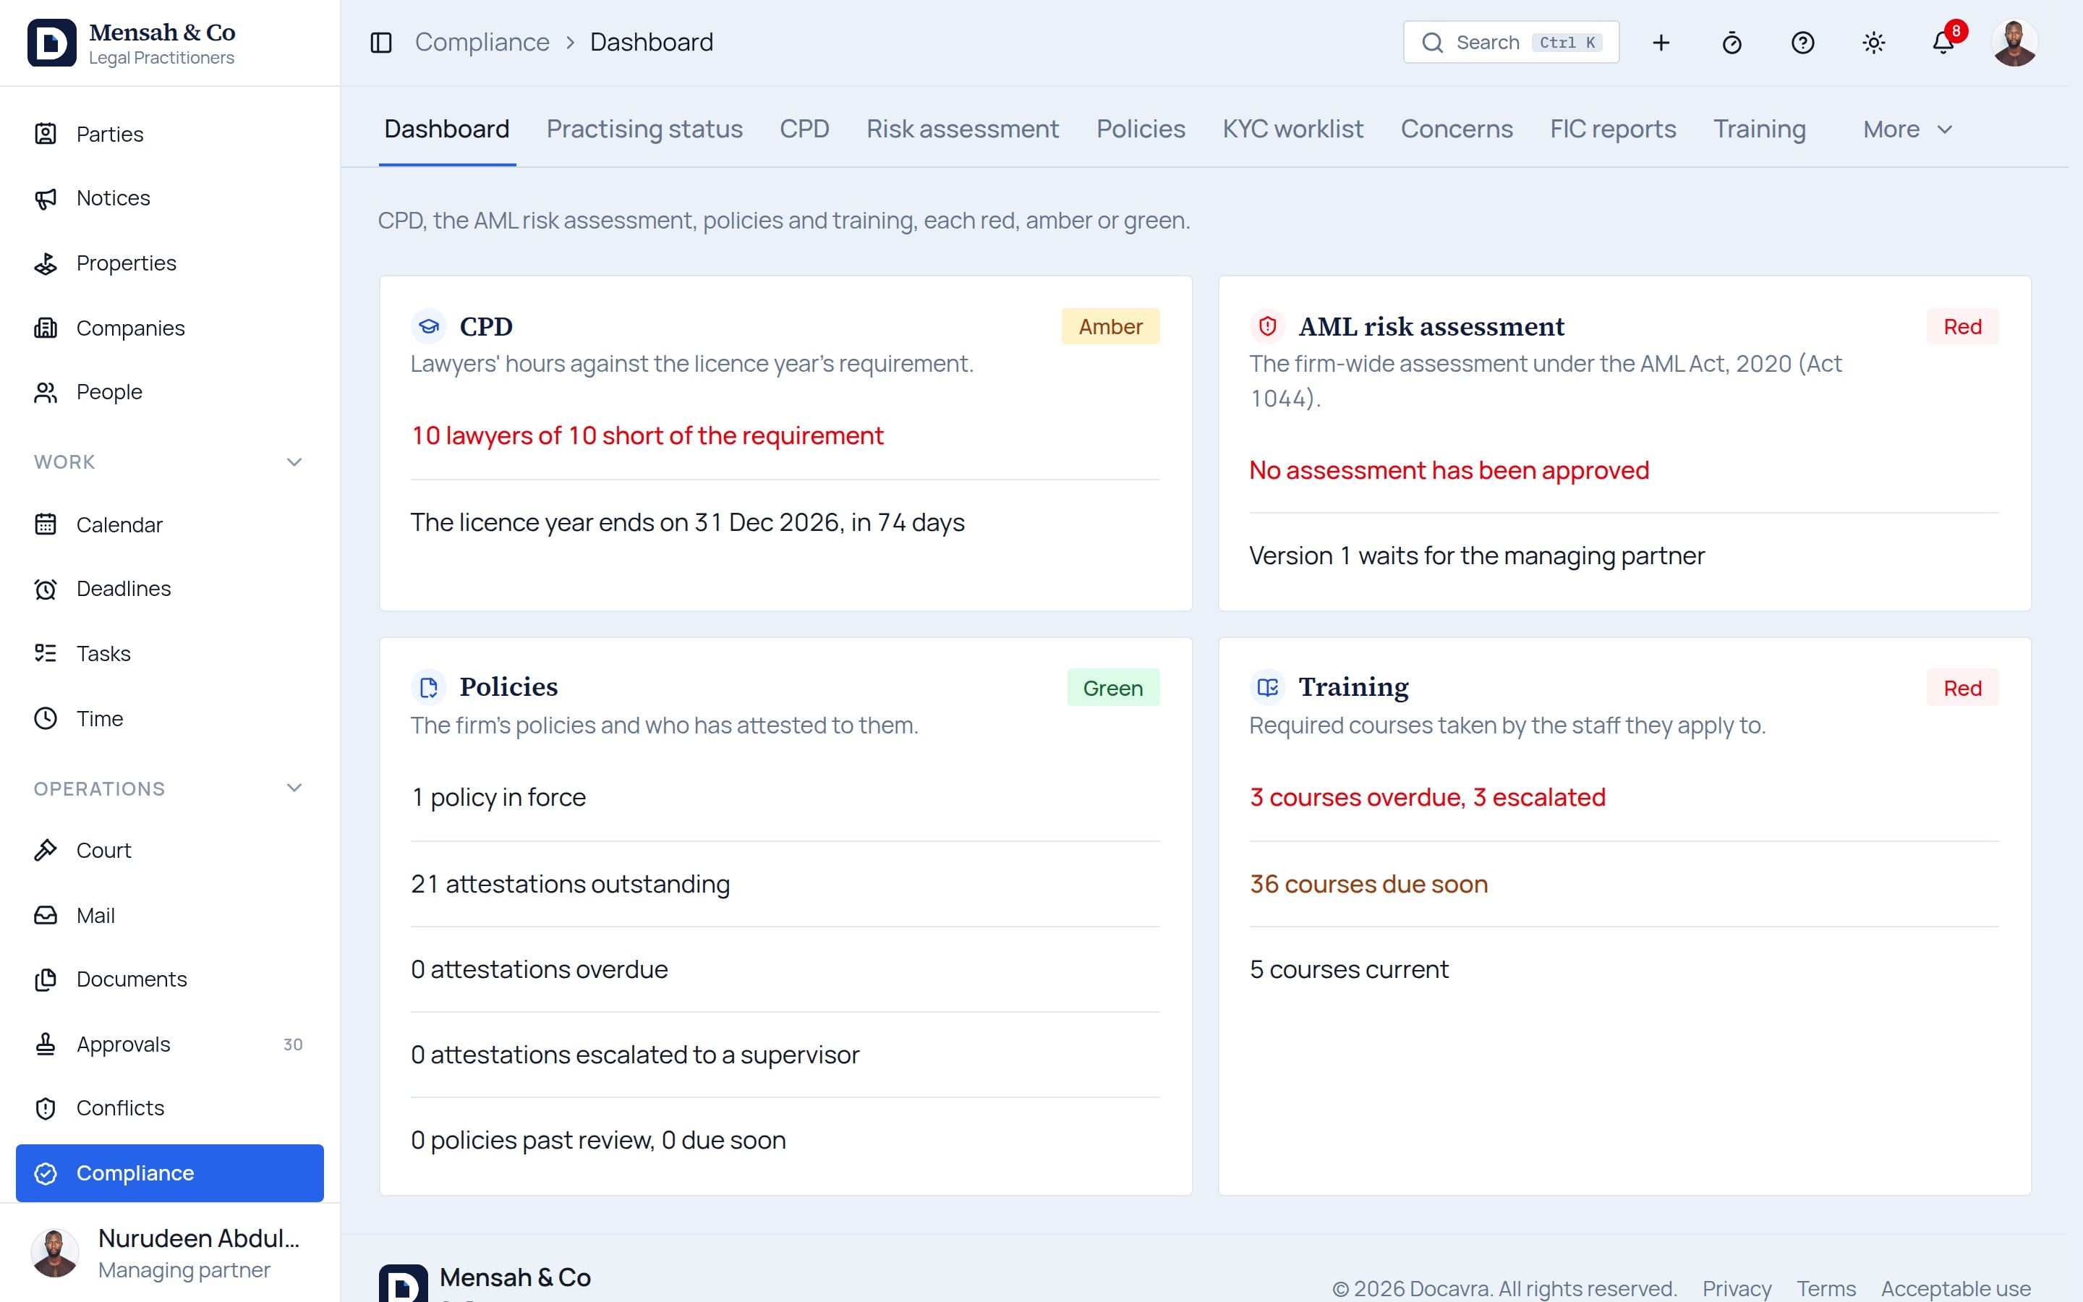Screen dimensions: 2083x1302
Task: Switch to Practising status tab
Action: point(644,129)
